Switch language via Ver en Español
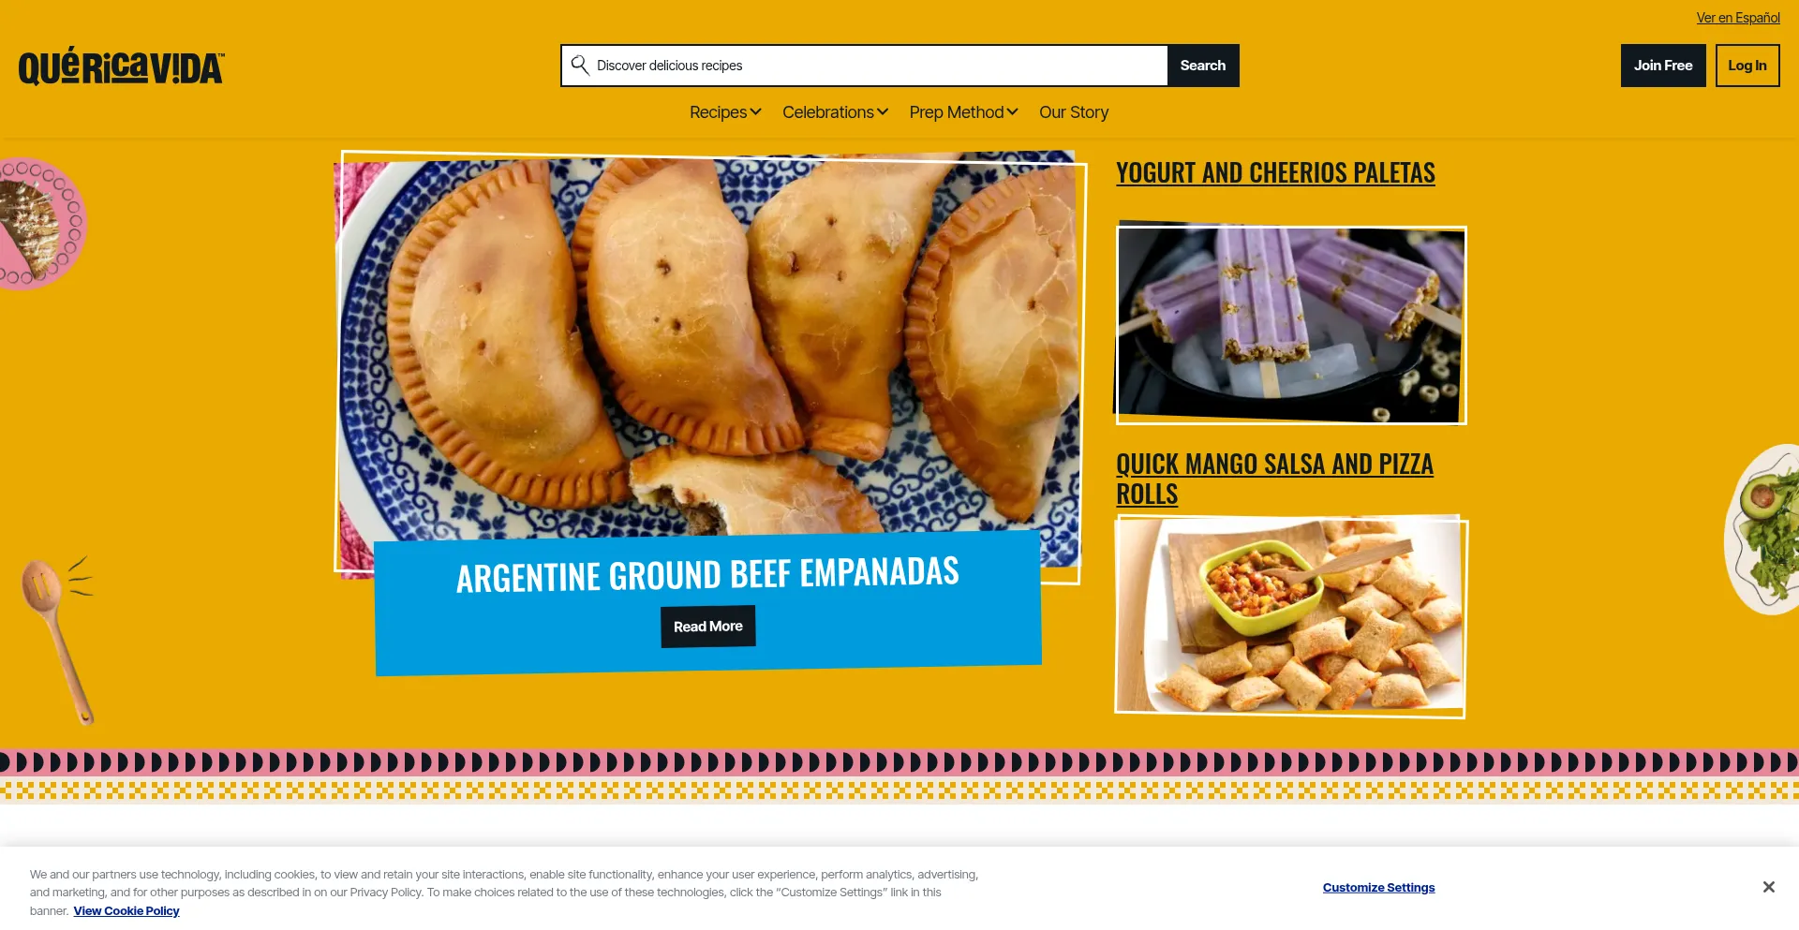The image size is (1799, 930). coord(1738,18)
